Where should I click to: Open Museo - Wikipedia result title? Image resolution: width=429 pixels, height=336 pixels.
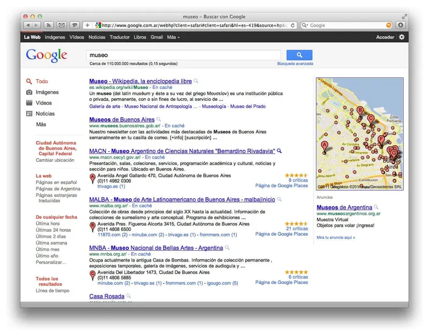click(140, 81)
